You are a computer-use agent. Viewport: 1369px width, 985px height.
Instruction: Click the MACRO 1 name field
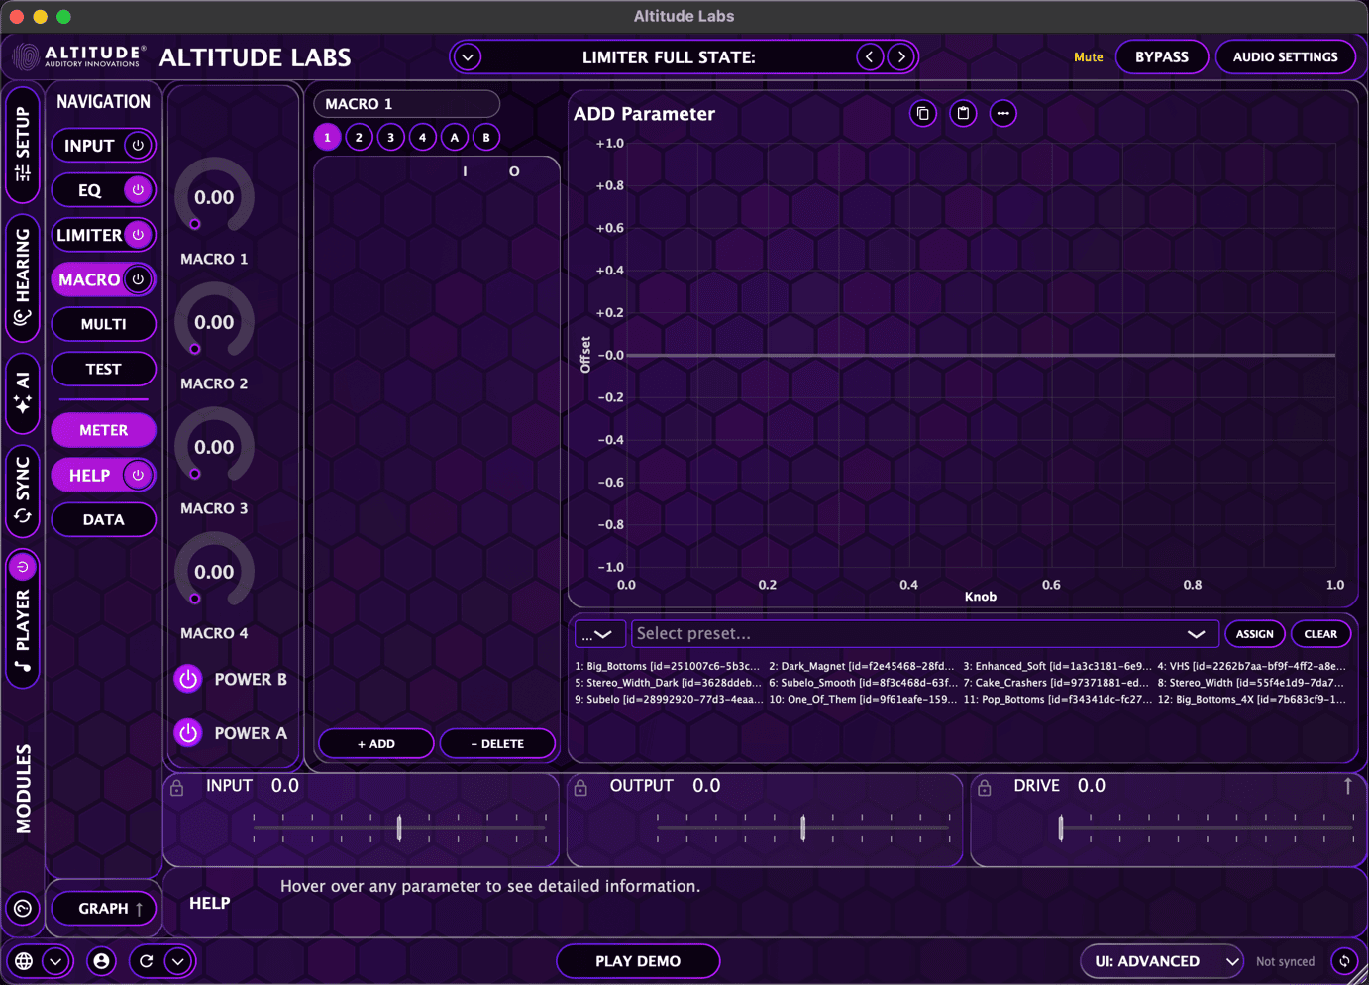point(406,104)
